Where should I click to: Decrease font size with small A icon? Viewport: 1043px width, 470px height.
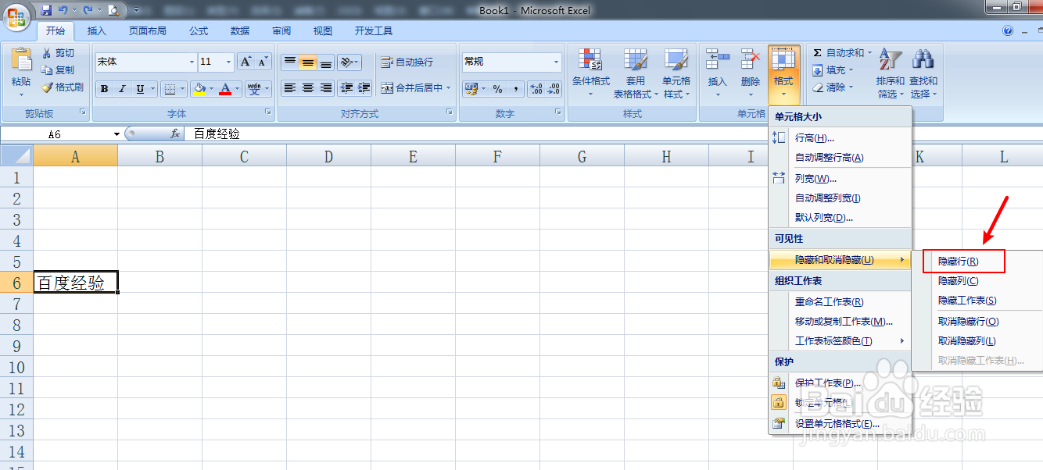[263, 62]
